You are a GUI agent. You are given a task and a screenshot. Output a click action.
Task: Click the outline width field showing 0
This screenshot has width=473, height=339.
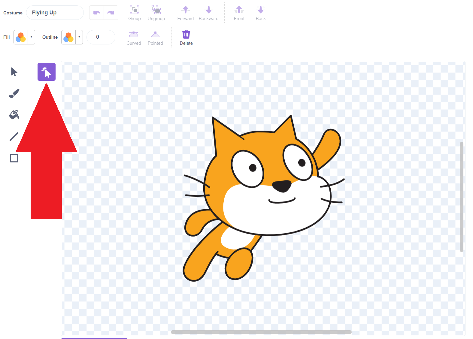[x=101, y=37]
